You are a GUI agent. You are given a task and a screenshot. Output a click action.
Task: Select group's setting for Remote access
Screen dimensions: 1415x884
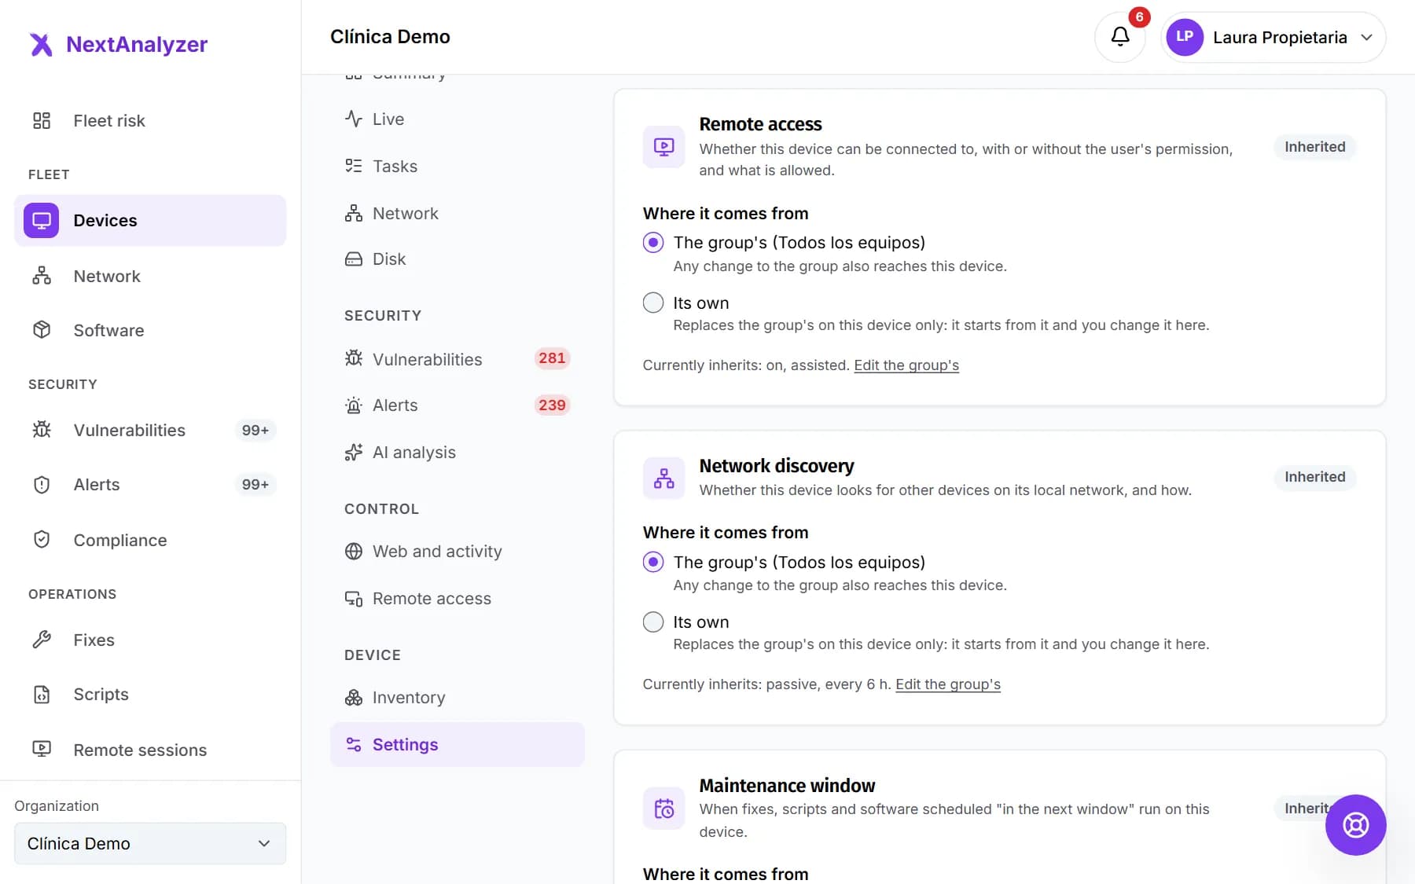pyautogui.click(x=653, y=243)
